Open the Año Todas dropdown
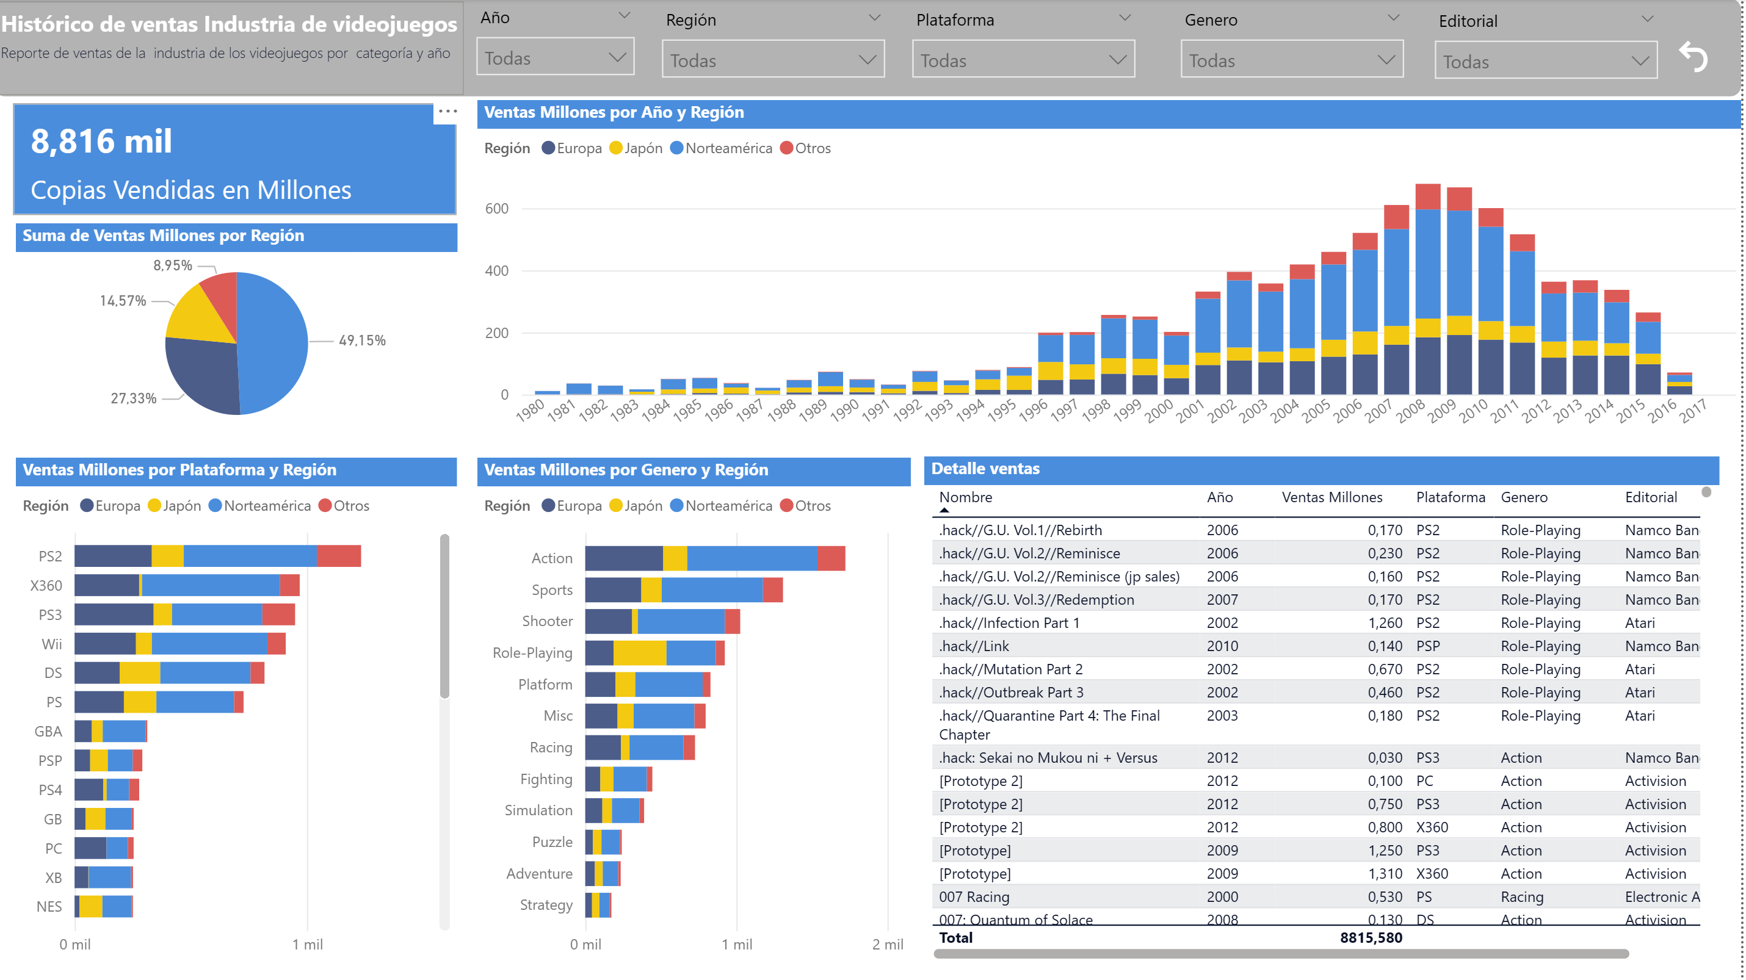This screenshot has height=980, width=1746. coord(554,57)
